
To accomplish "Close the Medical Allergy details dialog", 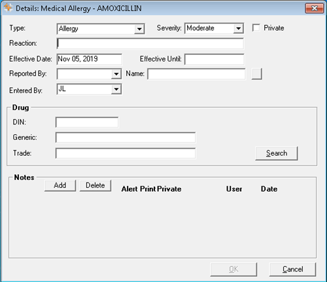I will pos(314,9).
